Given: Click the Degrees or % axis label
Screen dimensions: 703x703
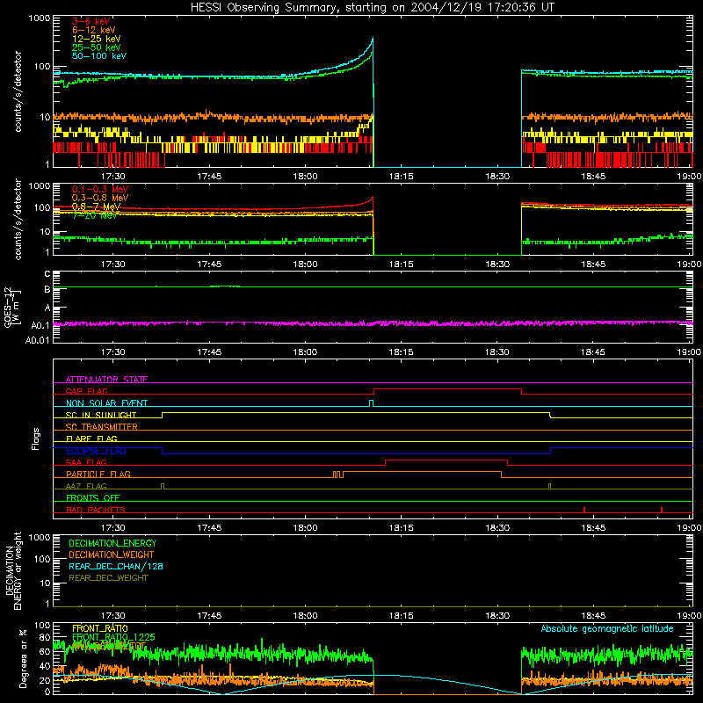Looking at the screenshot, I should [23, 658].
